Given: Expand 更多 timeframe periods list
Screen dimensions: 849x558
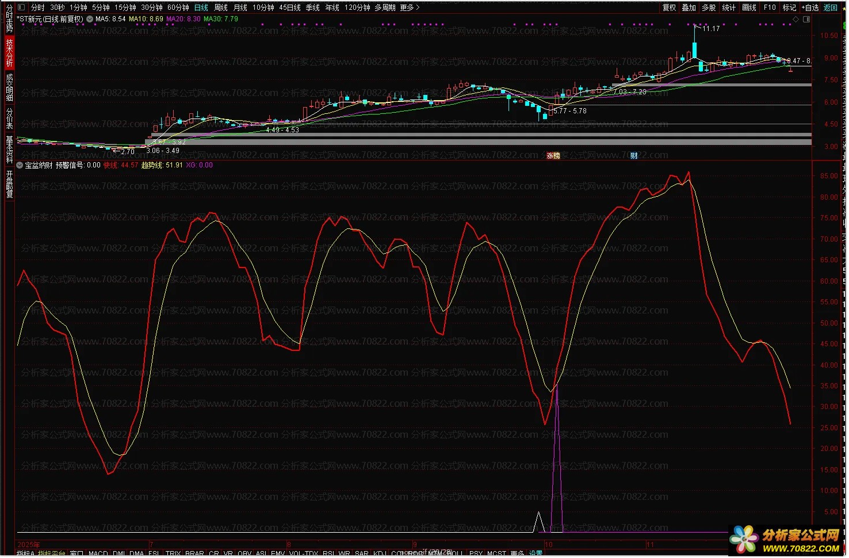Looking at the screenshot, I should point(410,7).
